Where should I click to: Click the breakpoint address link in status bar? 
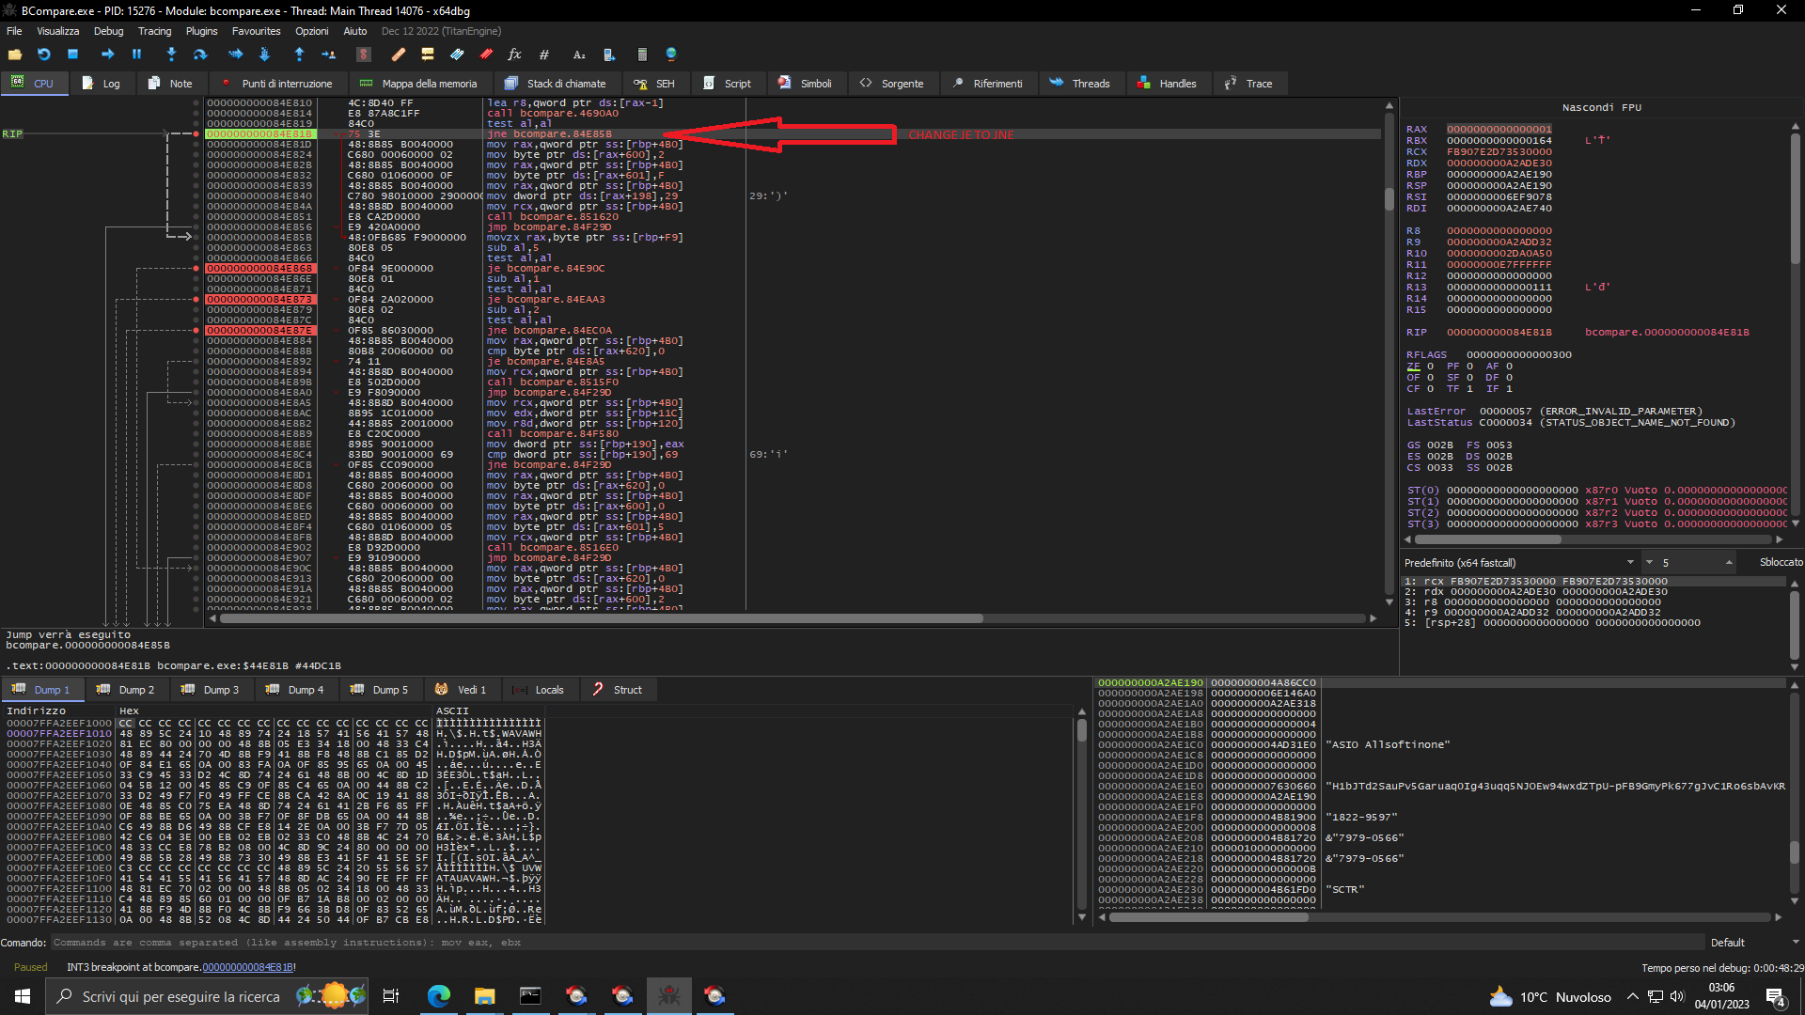point(247,967)
